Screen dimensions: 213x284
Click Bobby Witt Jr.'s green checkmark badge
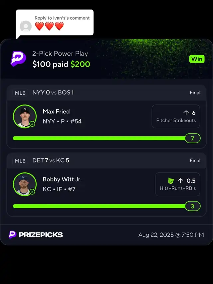[32, 192]
